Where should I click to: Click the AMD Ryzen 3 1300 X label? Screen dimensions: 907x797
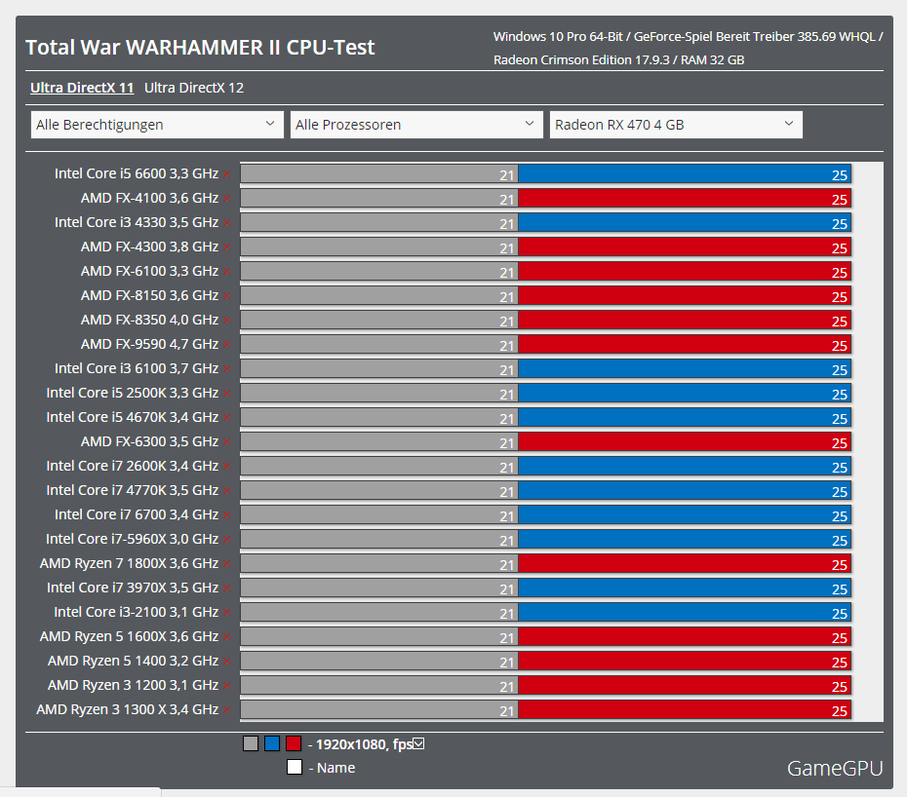tap(127, 709)
